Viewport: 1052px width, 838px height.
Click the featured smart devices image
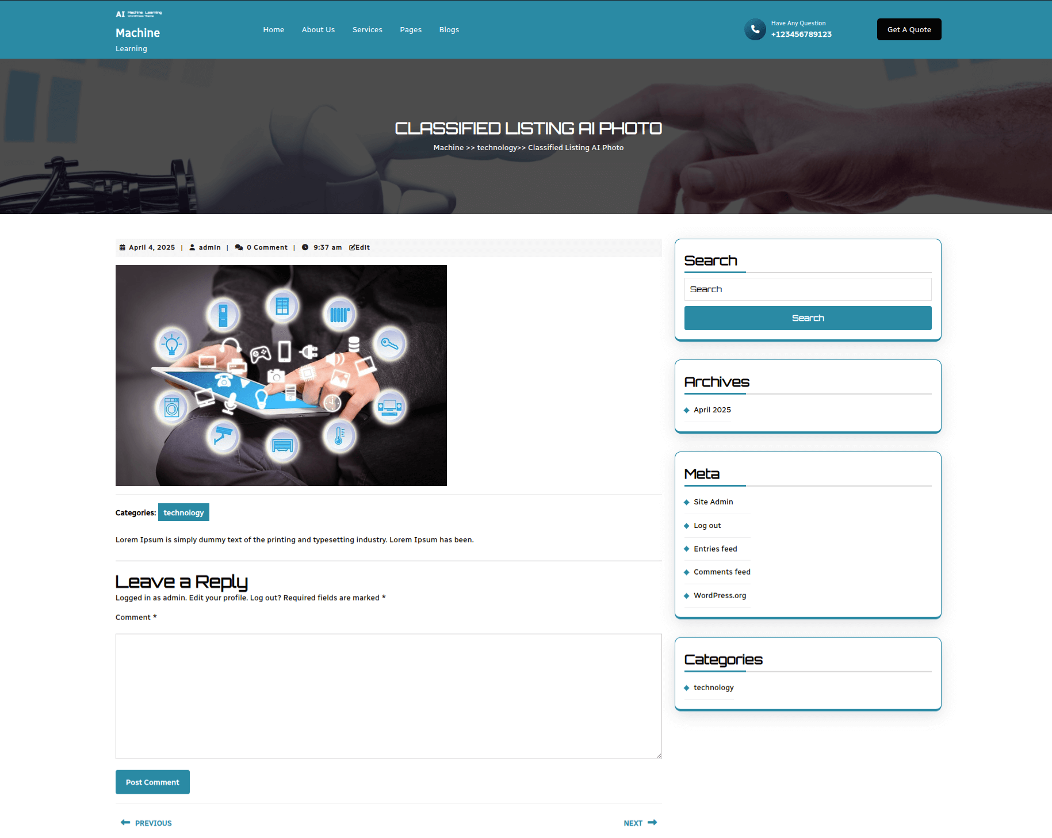[281, 375]
